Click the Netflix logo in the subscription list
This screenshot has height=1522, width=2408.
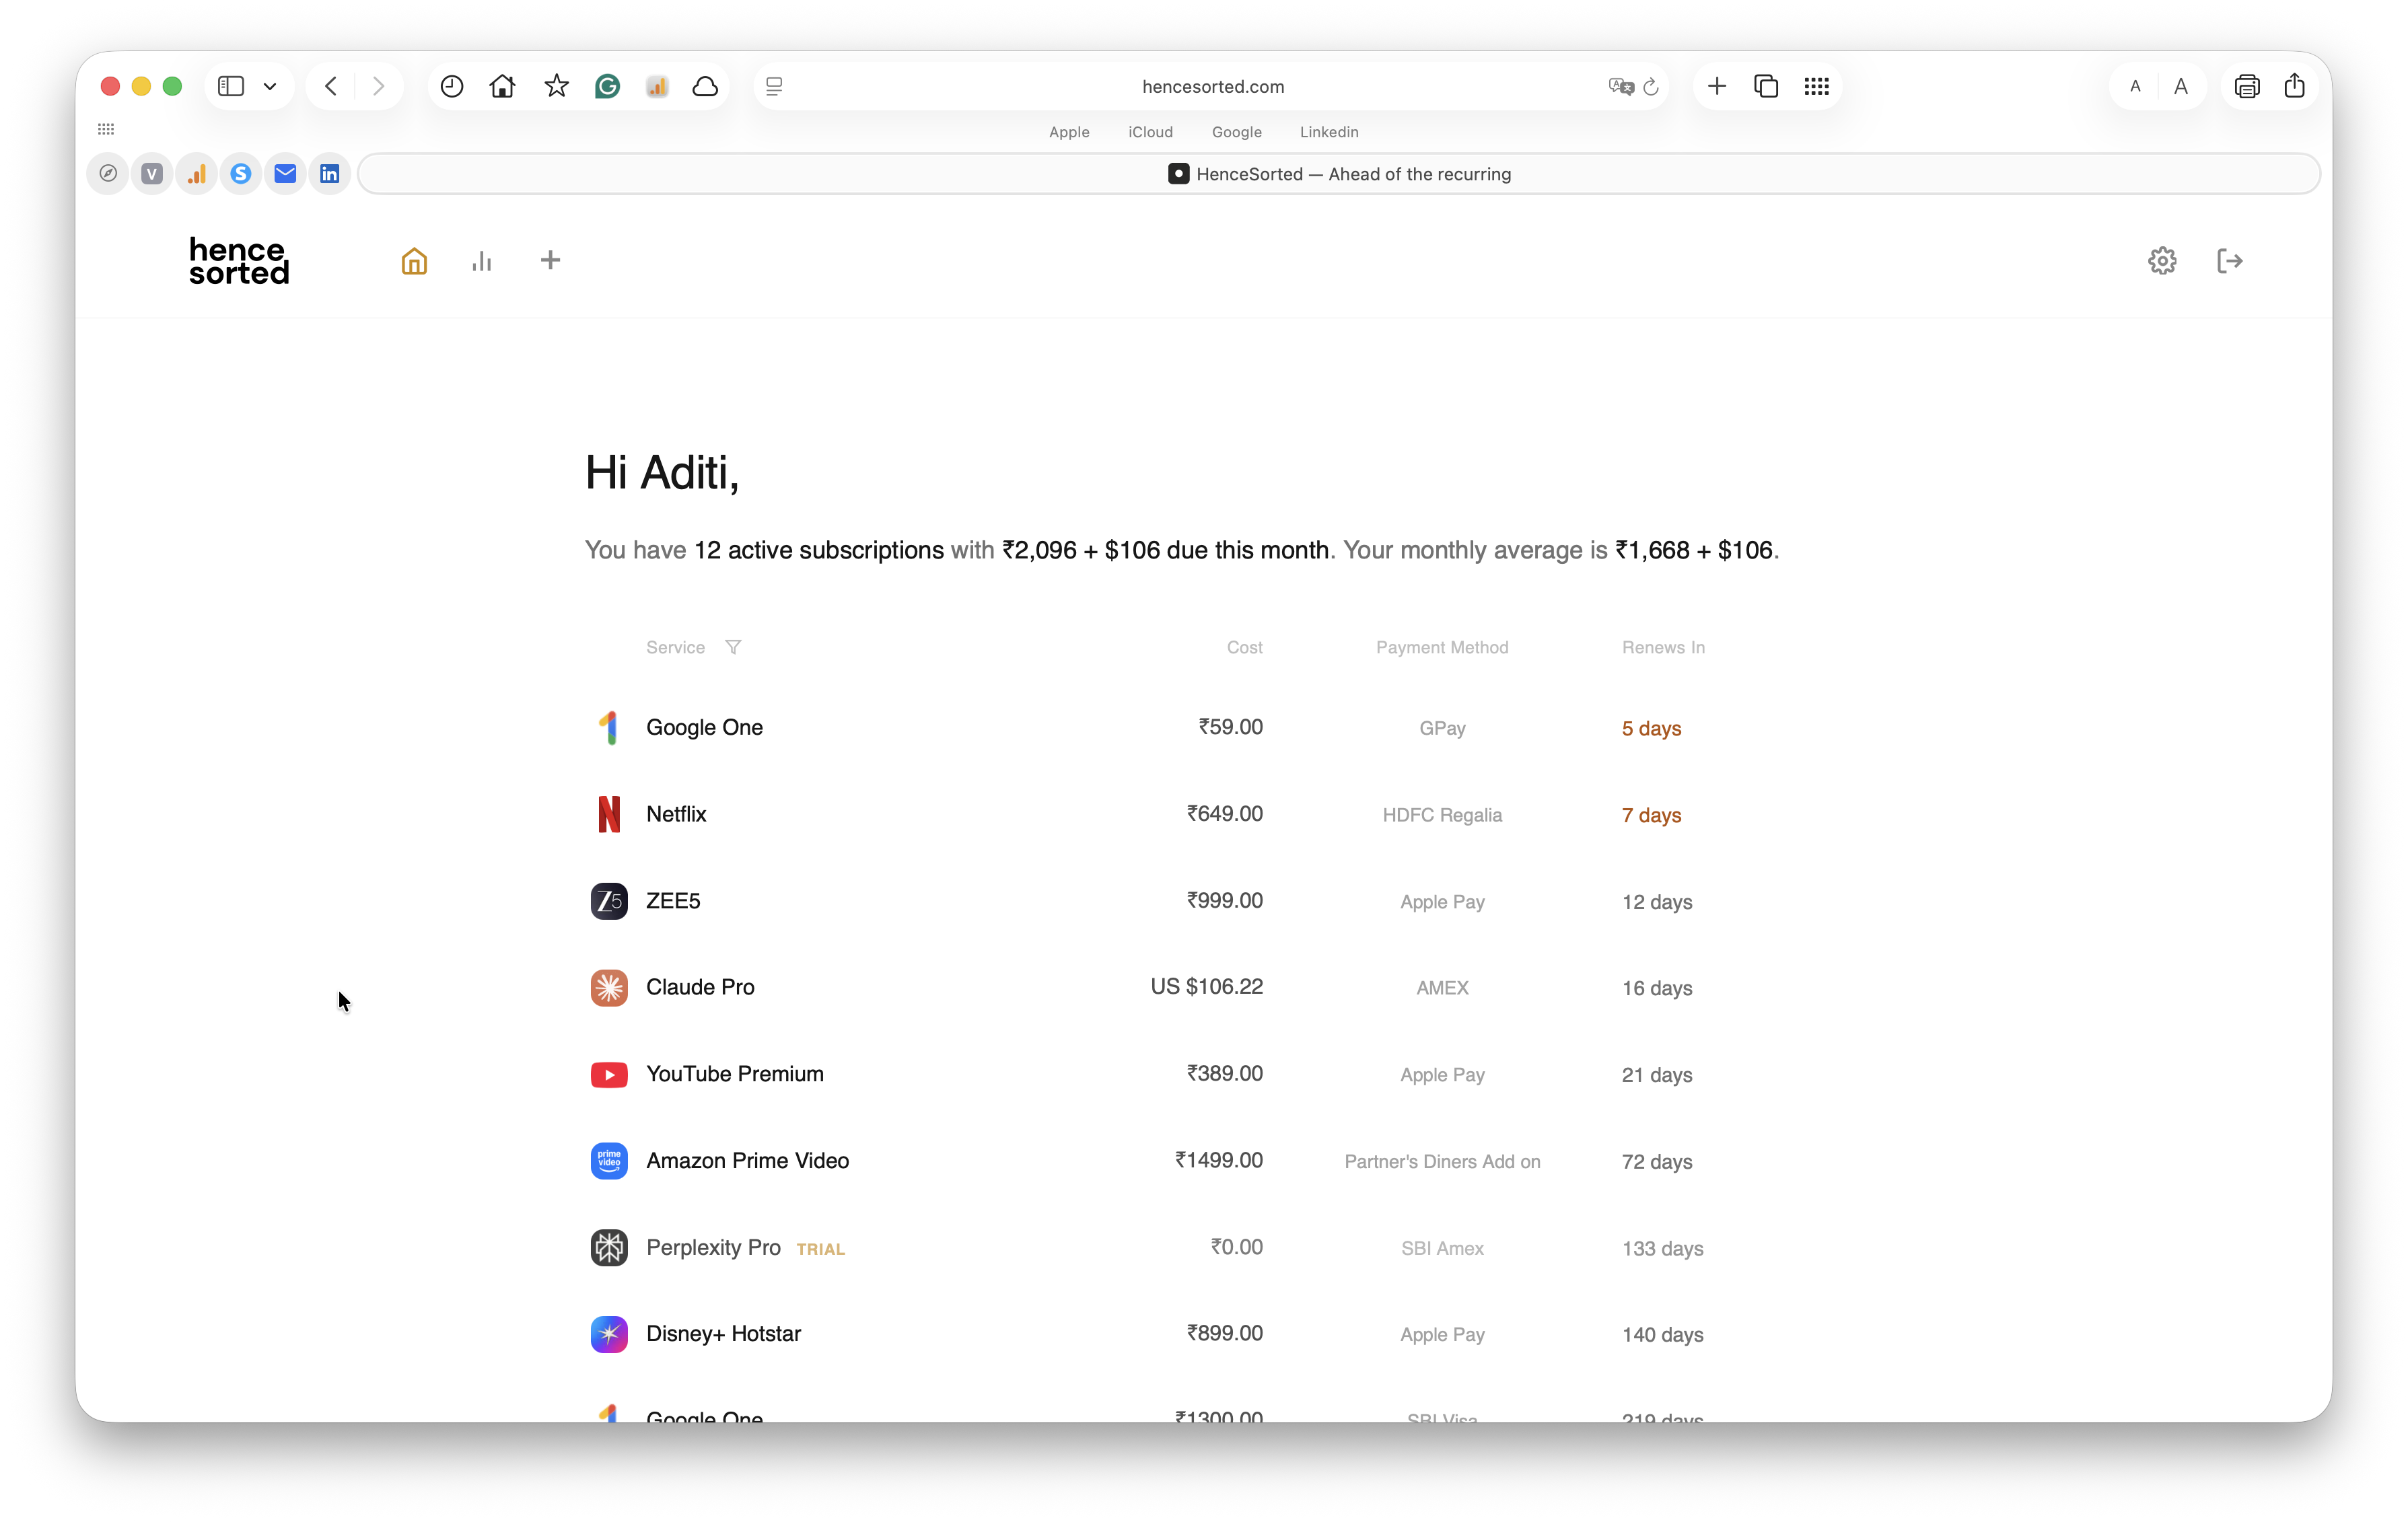(x=609, y=814)
